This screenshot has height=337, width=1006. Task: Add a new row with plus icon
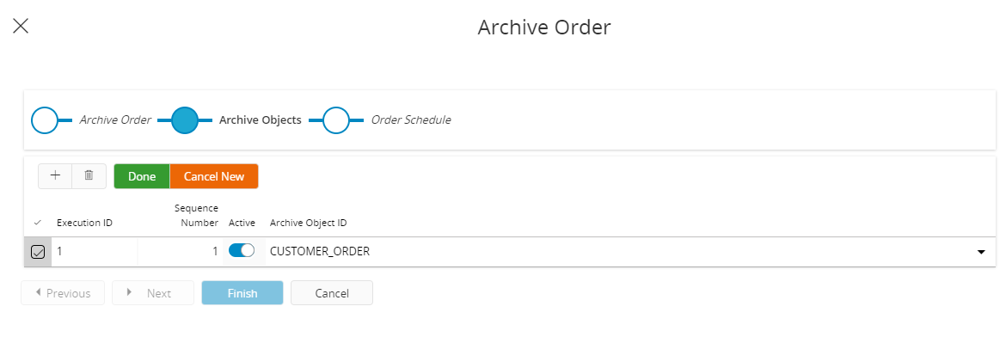pyautogui.click(x=55, y=175)
